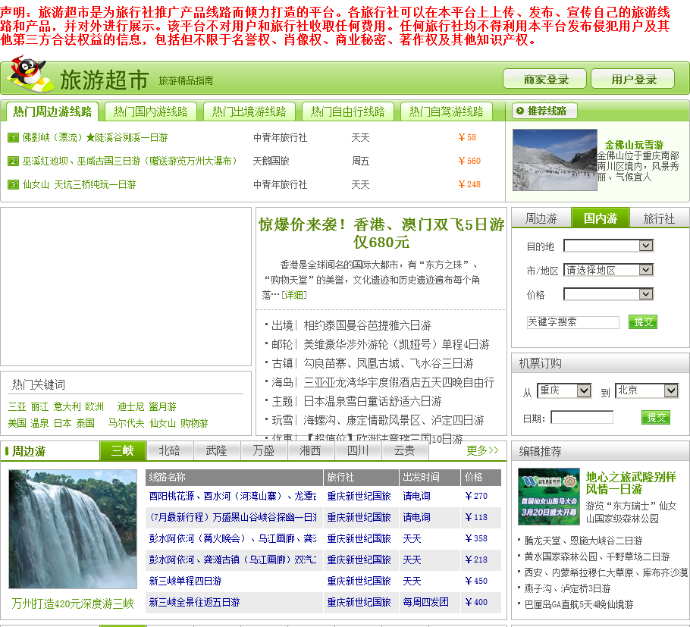The width and height of the screenshot is (690, 627).
Task: Click the [详细] details link
Action: click(x=294, y=295)
